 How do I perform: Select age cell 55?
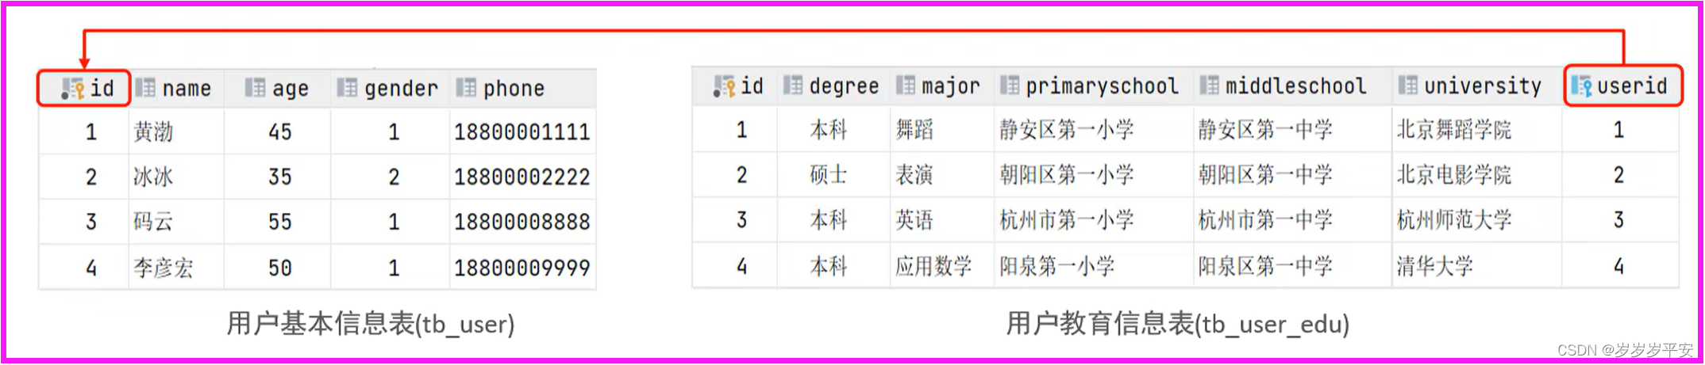pyautogui.click(x=280, y=222)
